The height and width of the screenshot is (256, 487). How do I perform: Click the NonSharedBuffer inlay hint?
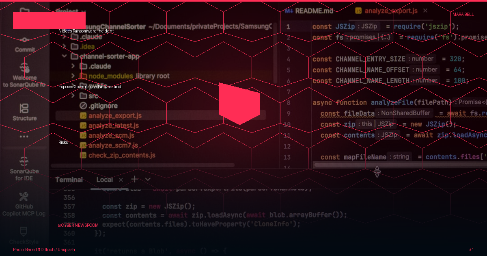[404, 113]
